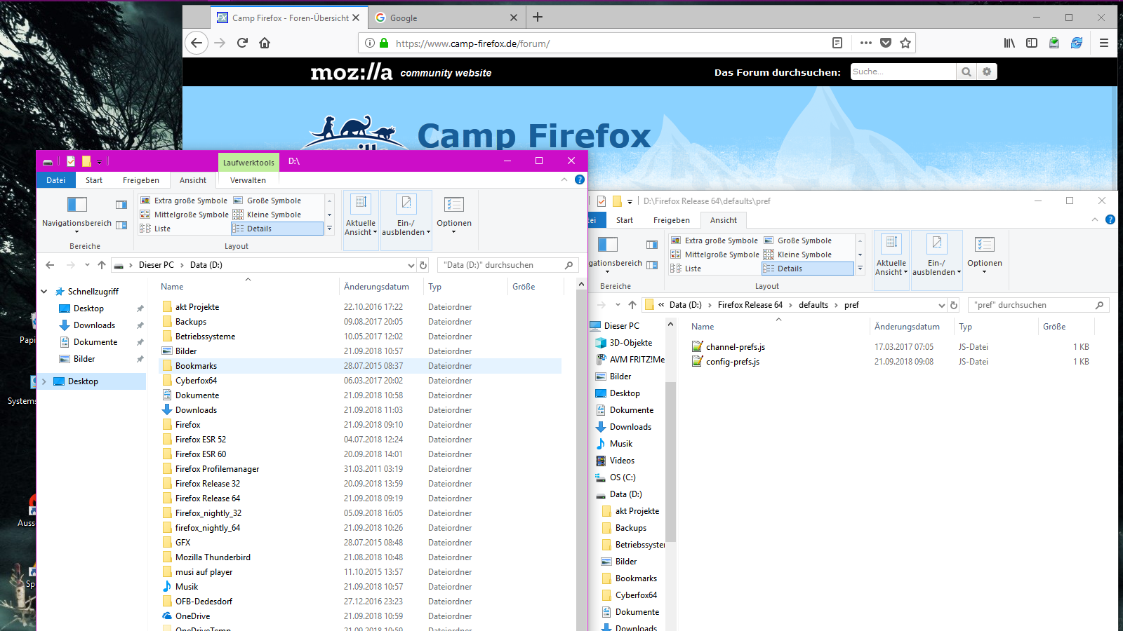Sort by Änderungsdatum column in D:\ window
Viewport: 1123px width, 631px height.
pyautogui.click(x=381, y=287)
